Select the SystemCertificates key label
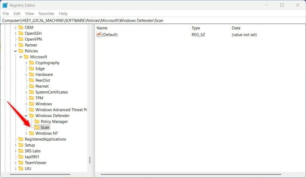The height and width of the screenshot is (178, 306). click(x=51, y=92)
